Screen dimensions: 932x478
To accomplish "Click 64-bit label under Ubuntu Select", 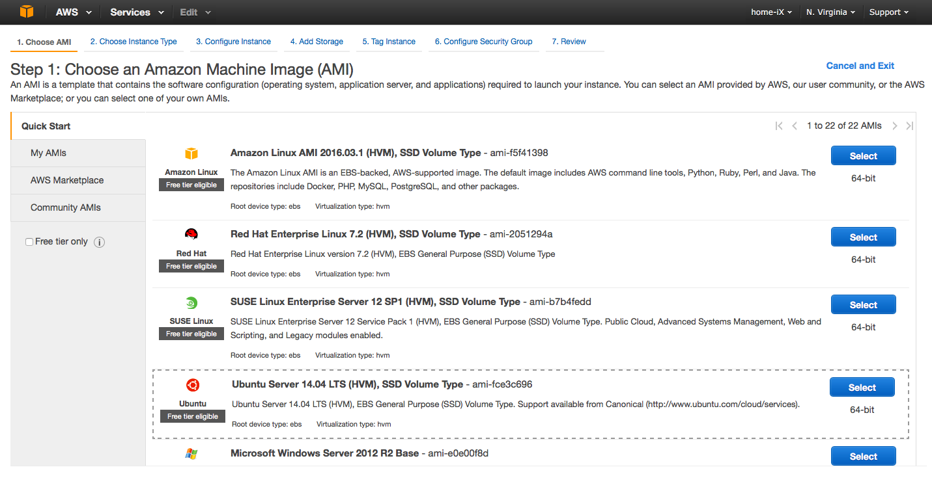I will point(862,410).
